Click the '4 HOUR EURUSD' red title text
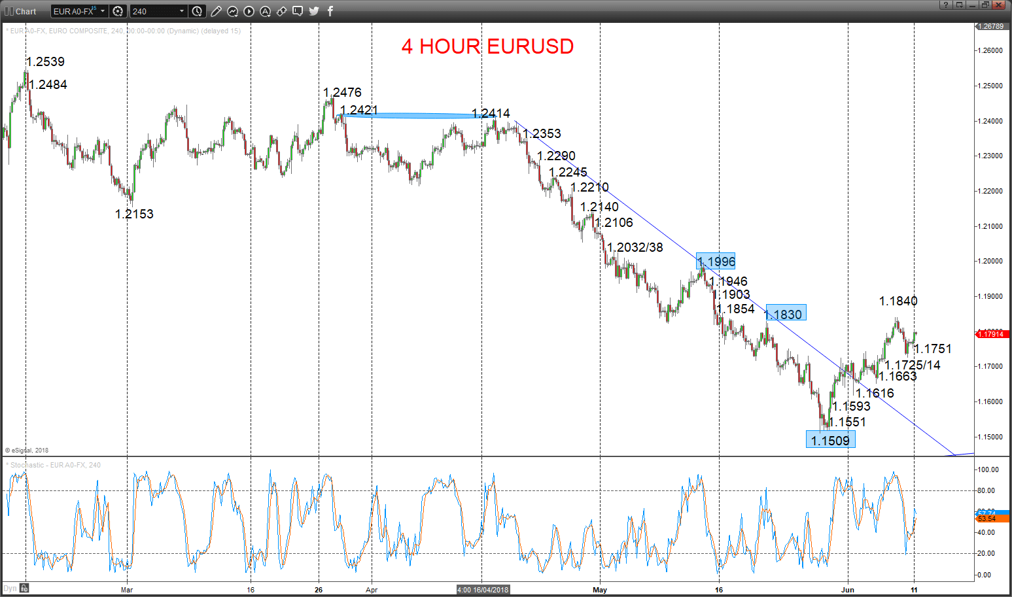This screenshot has height=597, width=1012. coord(487,46)
